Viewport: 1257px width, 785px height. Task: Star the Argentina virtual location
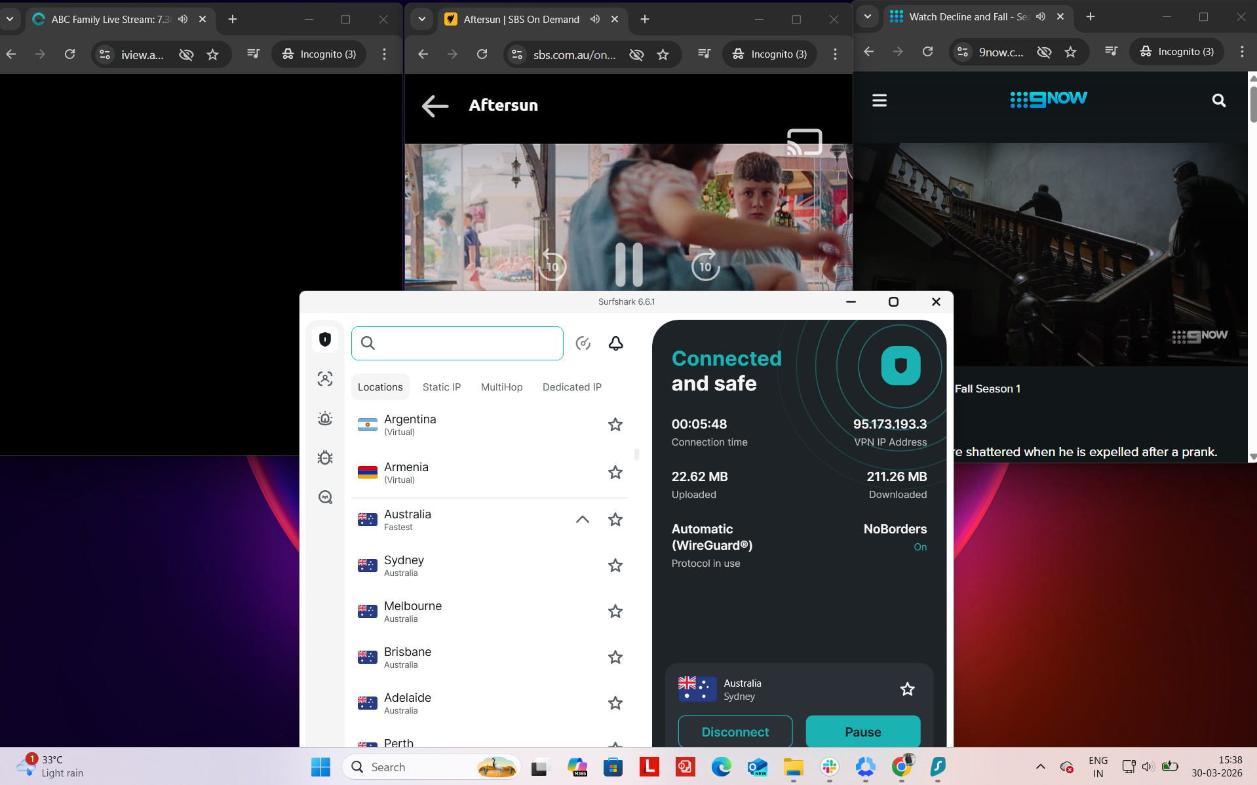pyautogui.click(x=615, y=425)
